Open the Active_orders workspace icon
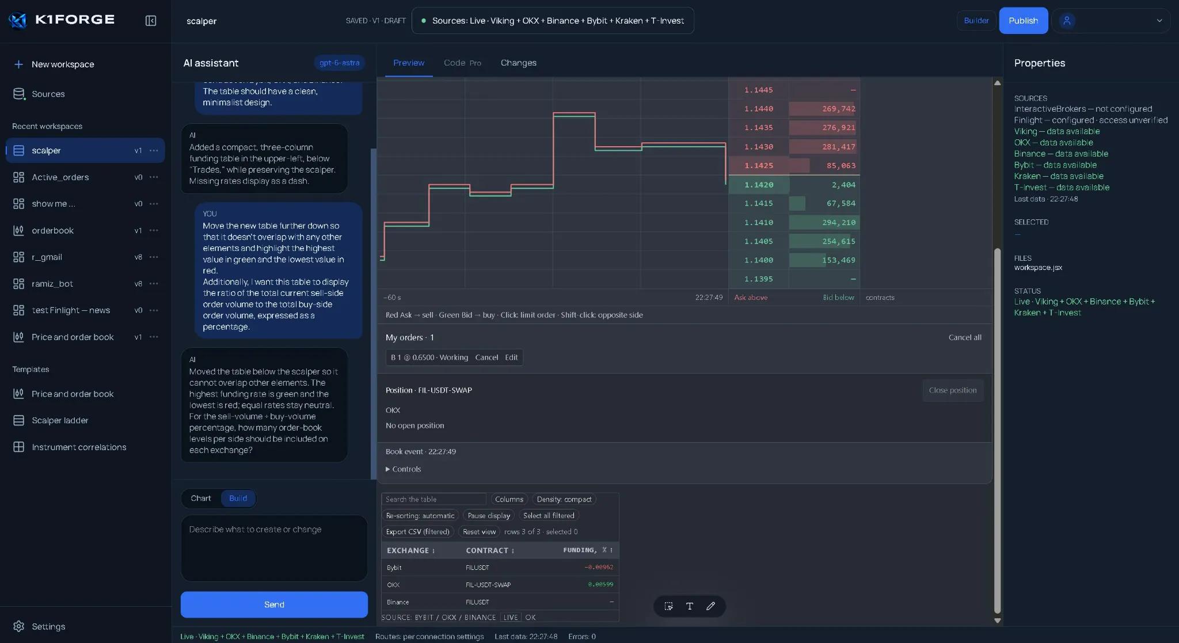 [x=18, y=177]
